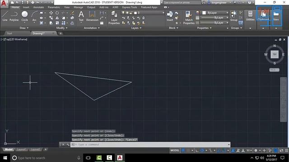Screen dimensions: 289x162
Task: Click Match Properties tool
Action: coord(189,18)
